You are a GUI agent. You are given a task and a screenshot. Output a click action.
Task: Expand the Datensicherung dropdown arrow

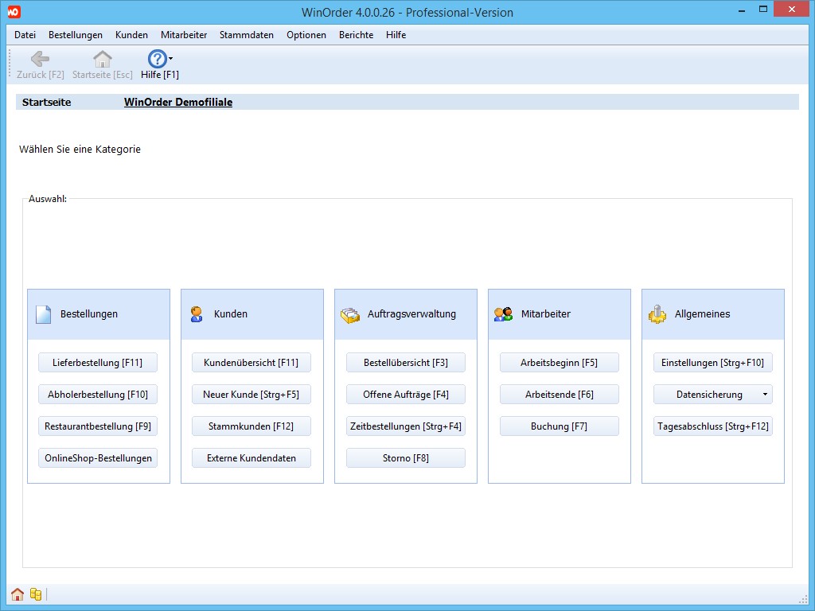(765, 395)
